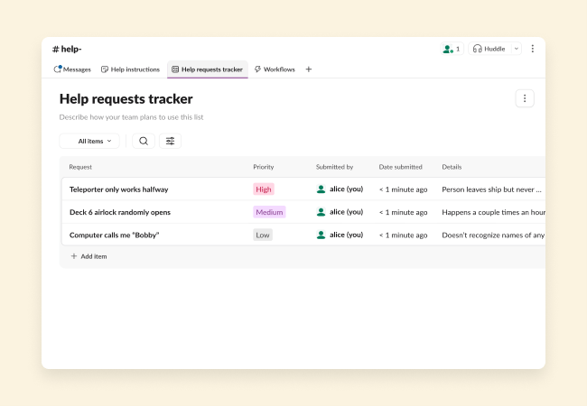Start a Huddle with headphones button
Image resolution: width=587 pixels, height=406 pixels.
click(x=489, y=49)
